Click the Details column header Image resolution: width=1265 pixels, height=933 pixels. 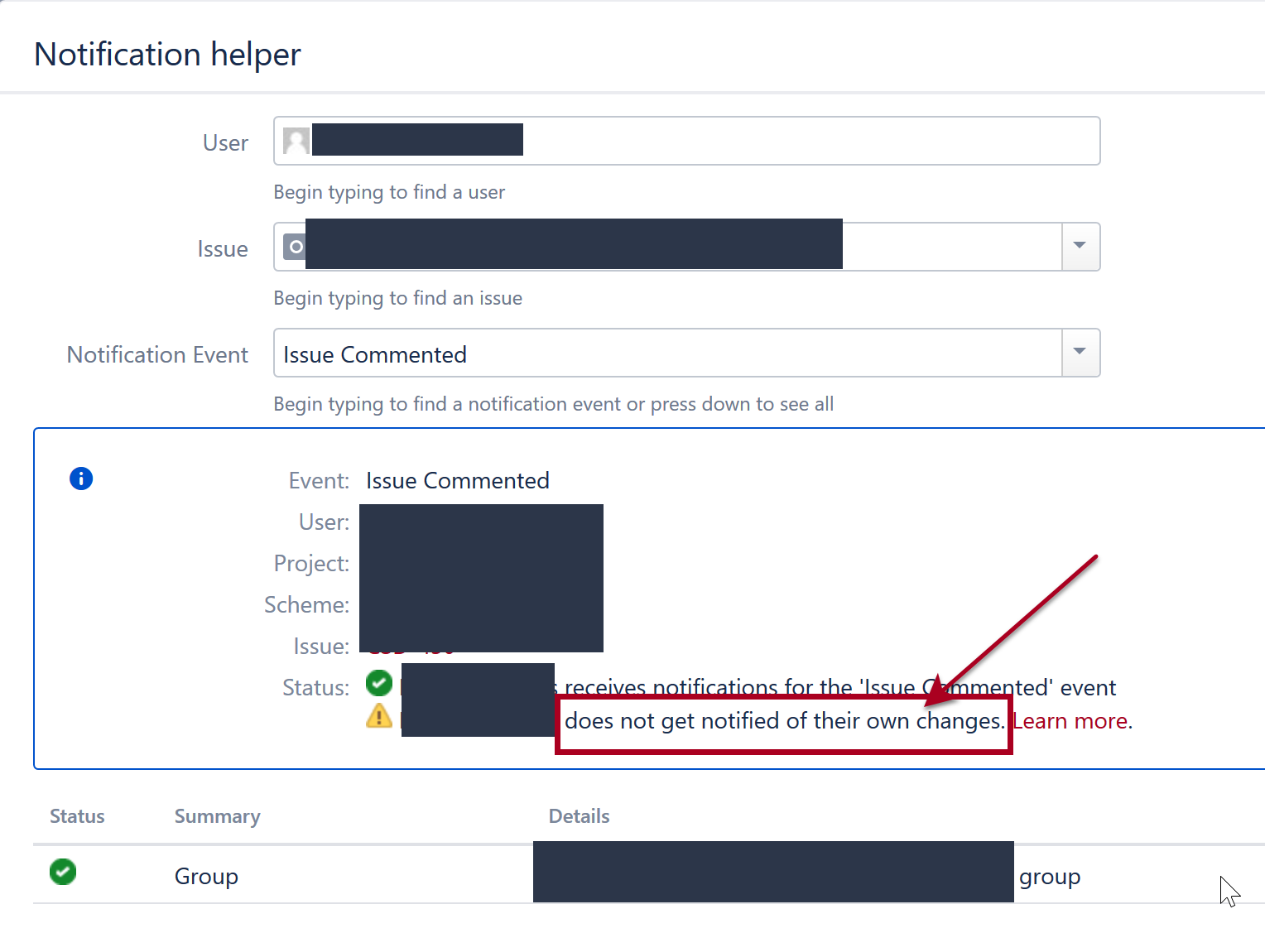tap(580, 816)
